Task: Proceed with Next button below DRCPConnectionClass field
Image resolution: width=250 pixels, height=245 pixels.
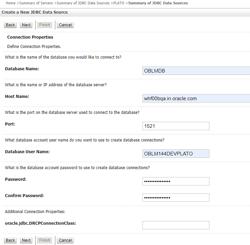Action: click(x=26, y=240)
